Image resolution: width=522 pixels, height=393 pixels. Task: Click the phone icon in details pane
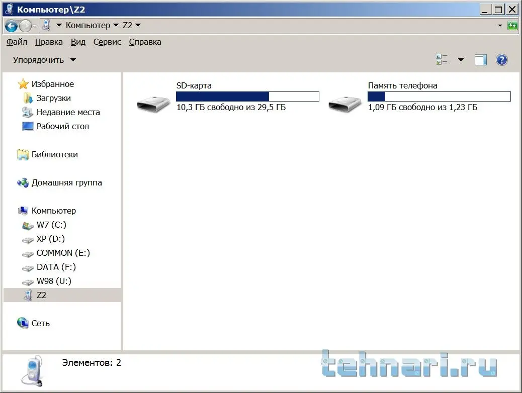(x=32, y=371)
